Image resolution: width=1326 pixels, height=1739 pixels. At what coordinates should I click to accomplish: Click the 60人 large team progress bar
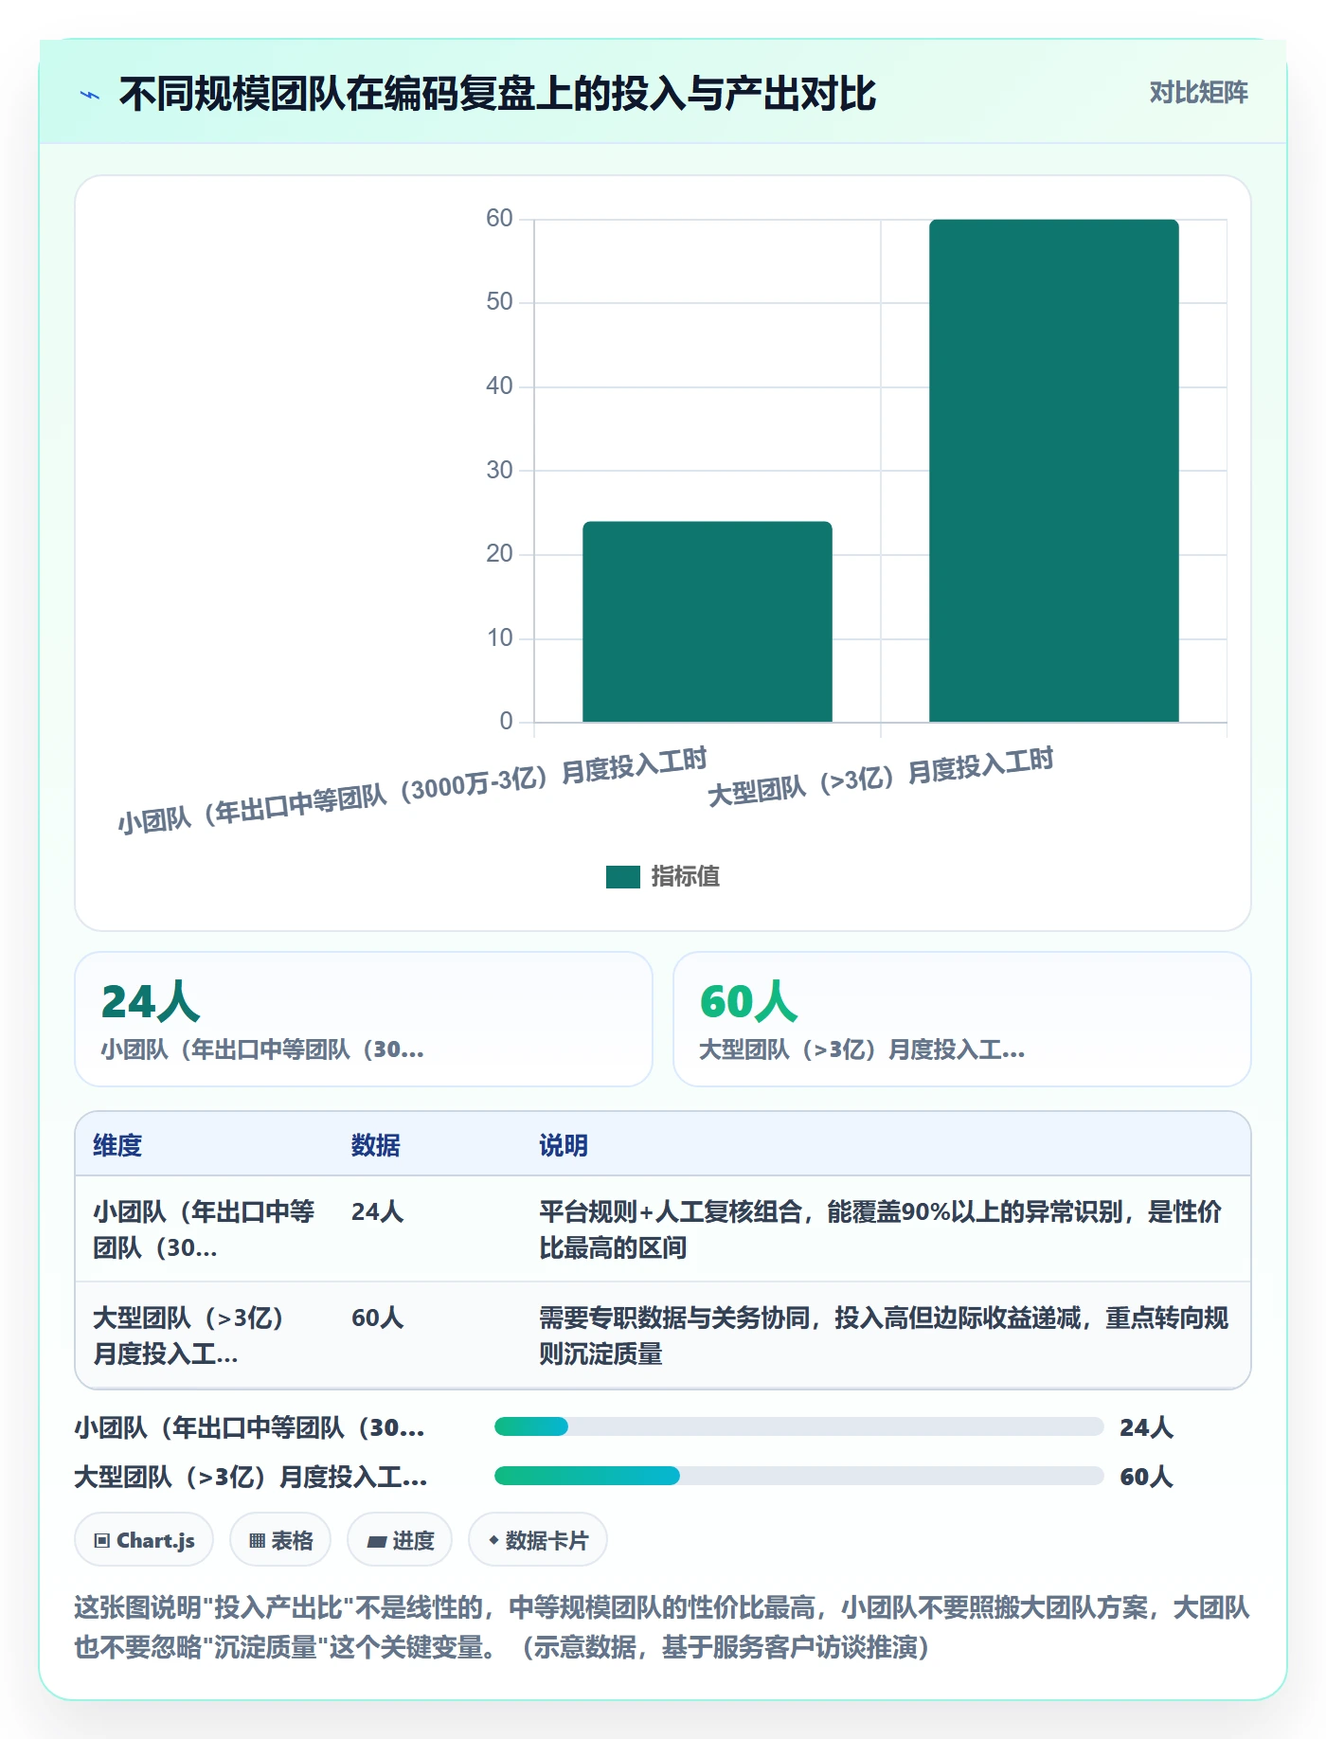798,1476
